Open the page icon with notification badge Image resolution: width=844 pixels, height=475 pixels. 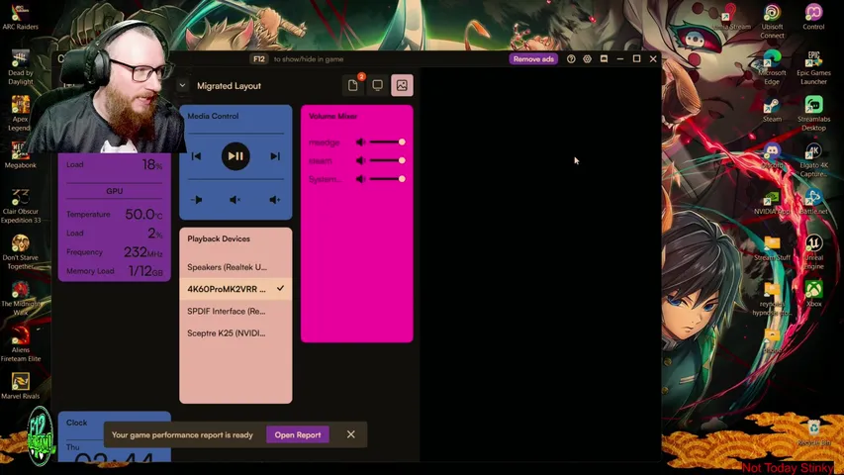click(353, 85)
